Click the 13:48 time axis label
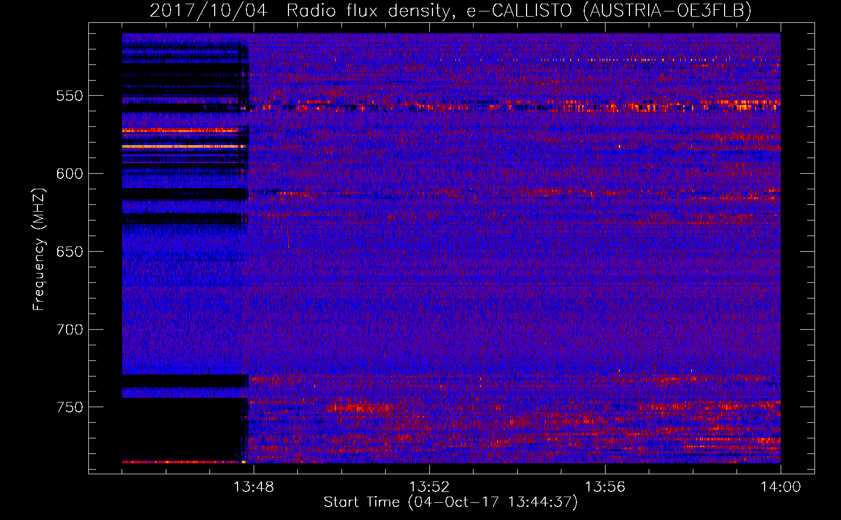This screenshot has width=841, height=520. [x=254, y=487]
